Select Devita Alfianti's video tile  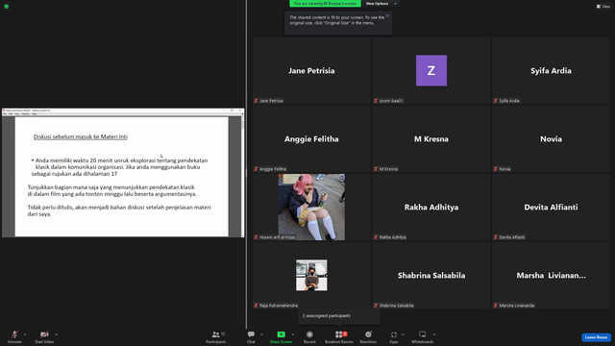(551, 208)
